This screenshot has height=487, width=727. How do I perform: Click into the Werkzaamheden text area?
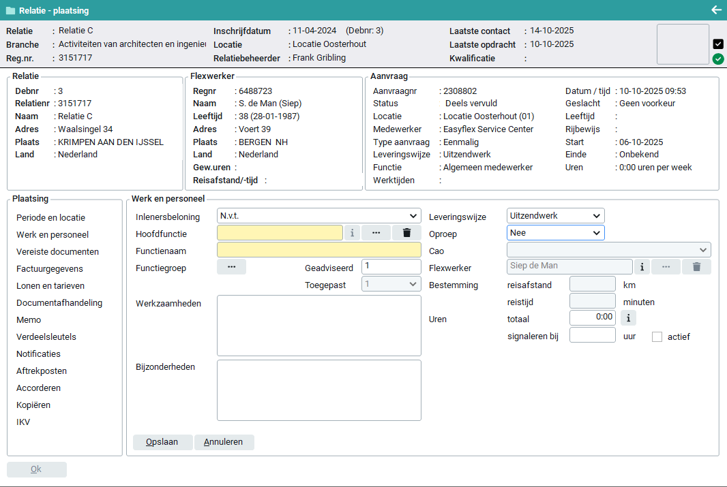(318, 326)
